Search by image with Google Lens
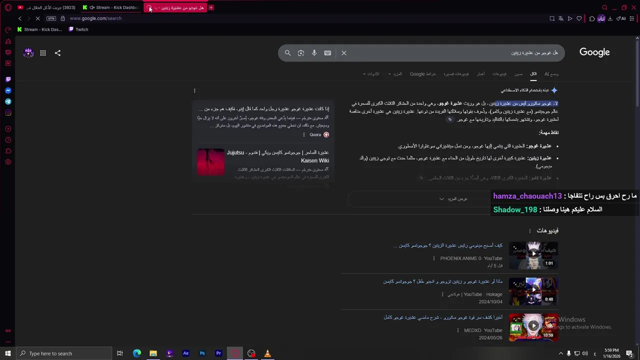The height and width of the screenshot is (360, 640). (x=301, y=53)
